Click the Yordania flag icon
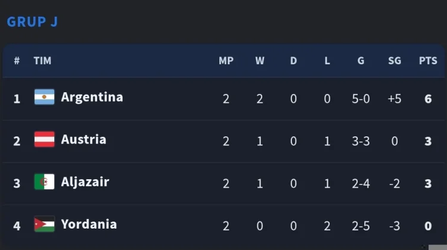Screen dimensions: 447x250 [44, 224]
